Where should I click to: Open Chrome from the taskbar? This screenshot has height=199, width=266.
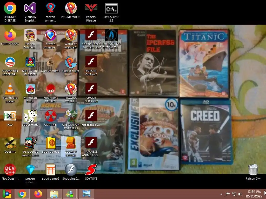22,194
